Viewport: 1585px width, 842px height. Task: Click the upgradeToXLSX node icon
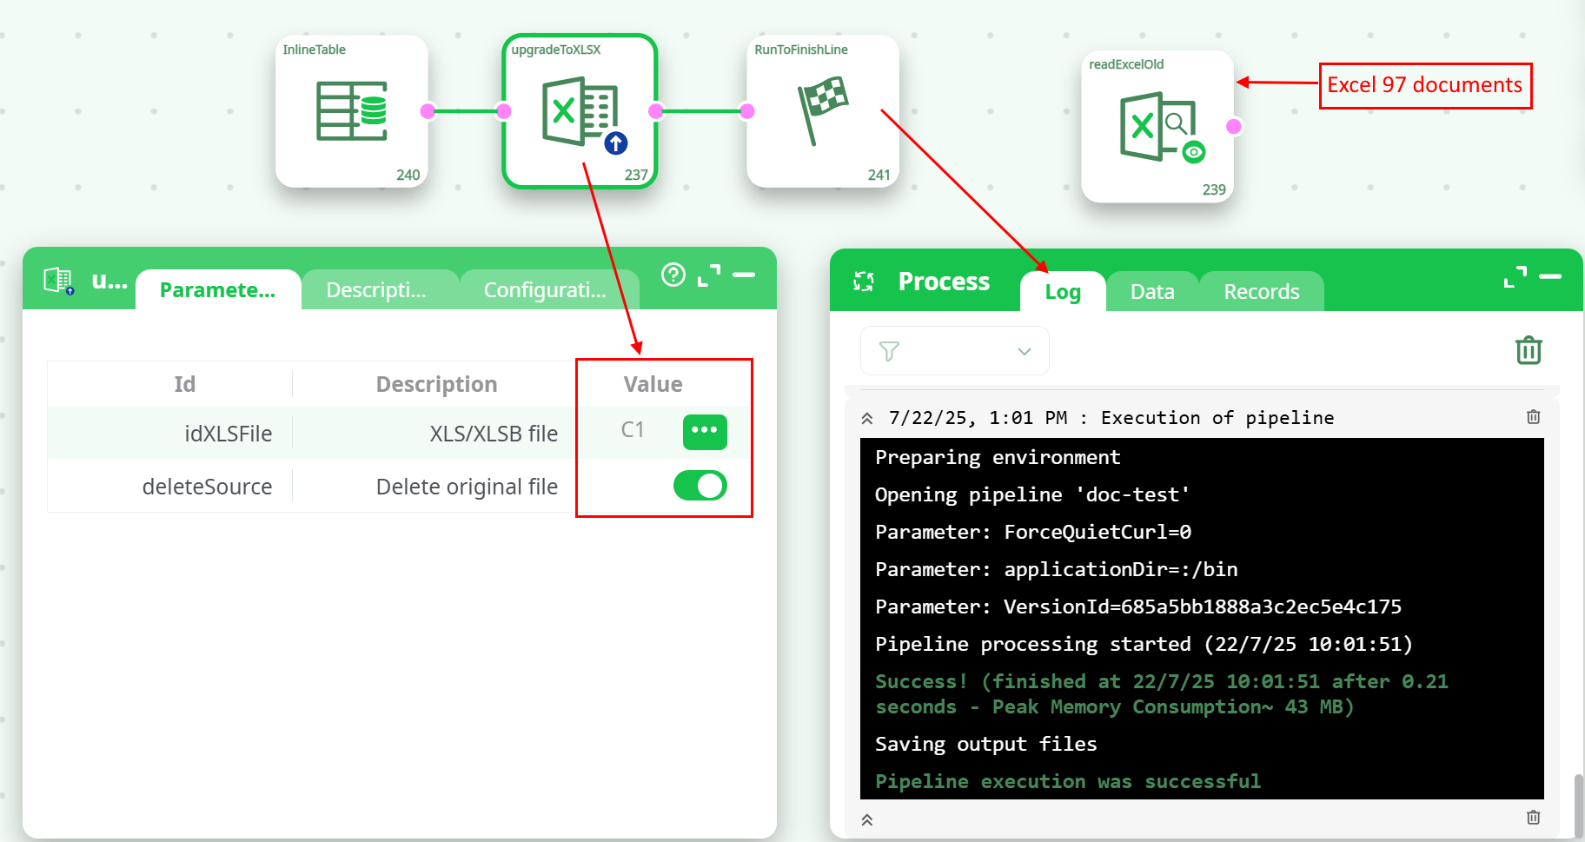click(x=580, y=113)
